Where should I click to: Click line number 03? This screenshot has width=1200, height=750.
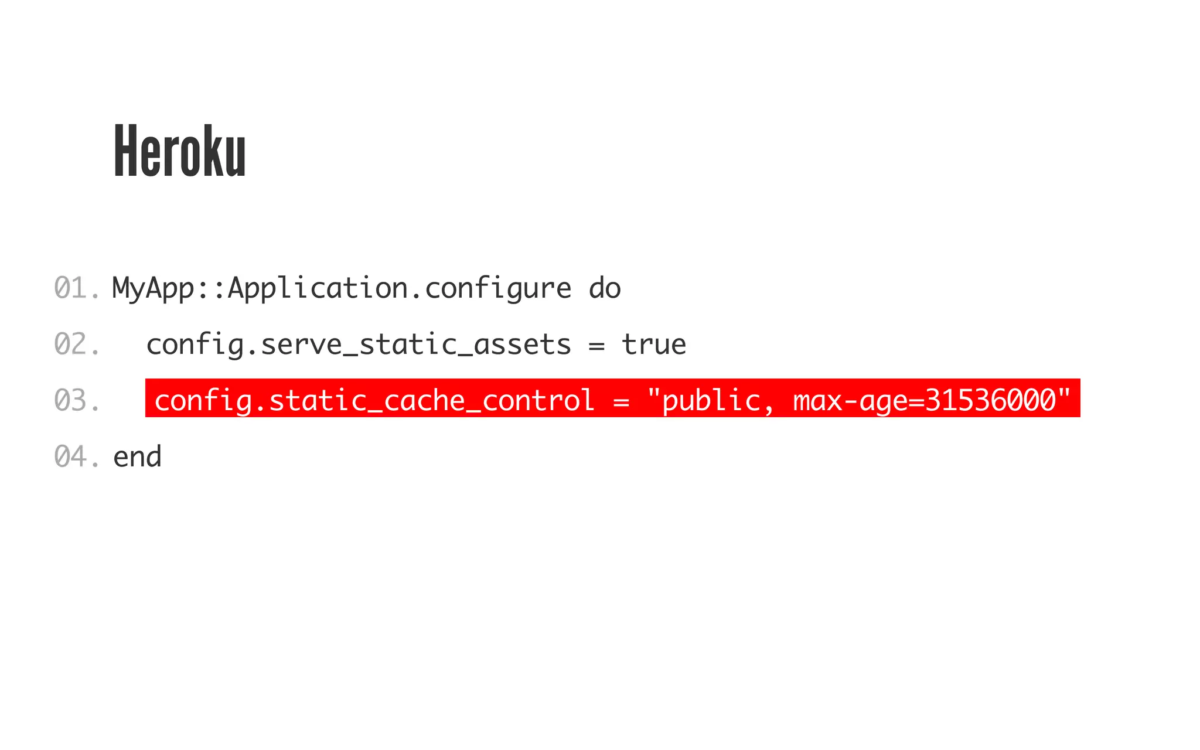(x=77, y=400)
